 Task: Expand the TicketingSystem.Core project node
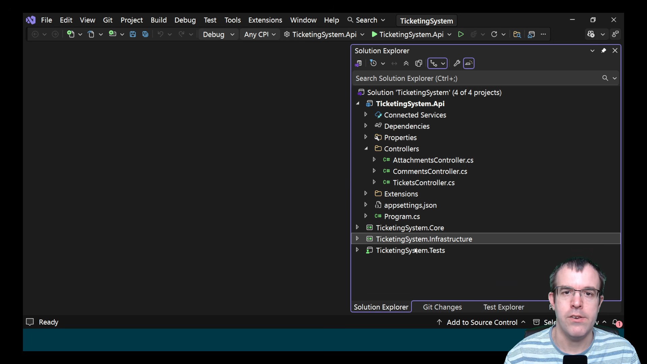pos(357,227)
